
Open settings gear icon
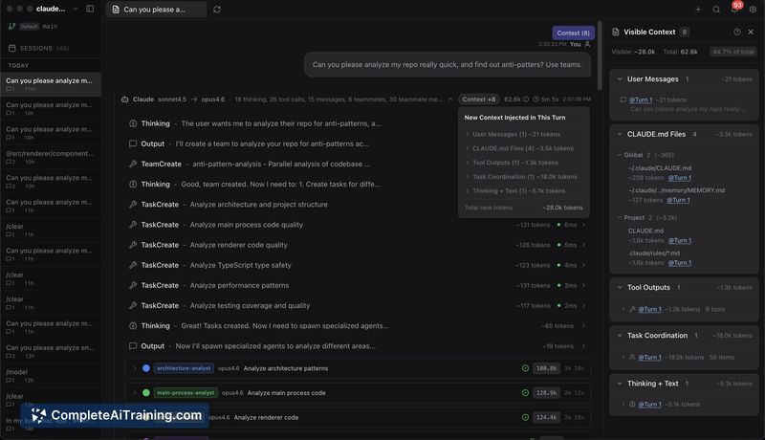coord(753,10)
